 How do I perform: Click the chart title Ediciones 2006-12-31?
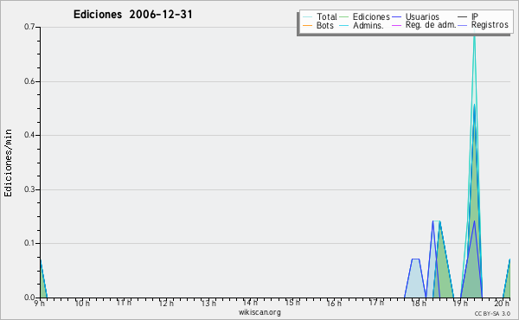pyautogui.click(x=132, y=15)
